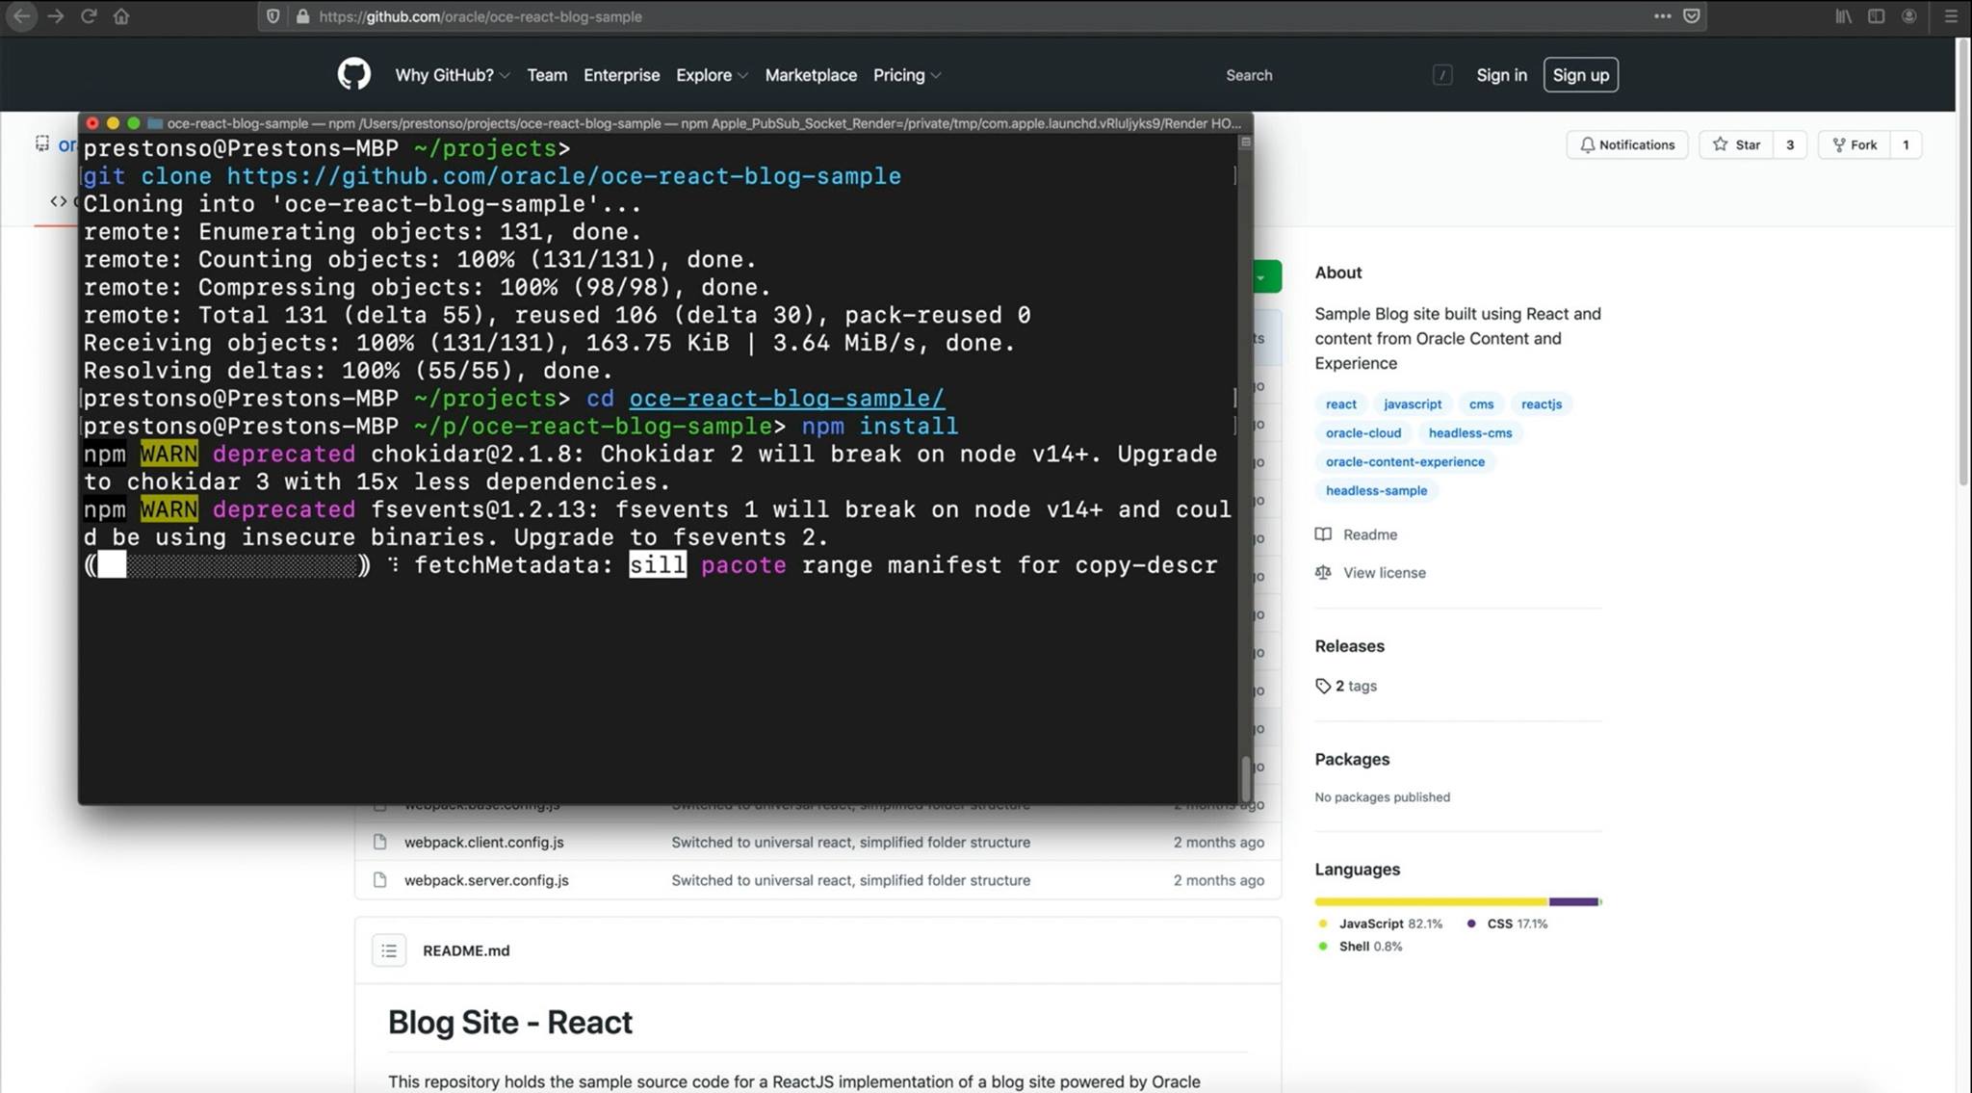1972x1093 pixels.
Task: Click the folder icon in terminal title bar
Action: pos(154,123)
